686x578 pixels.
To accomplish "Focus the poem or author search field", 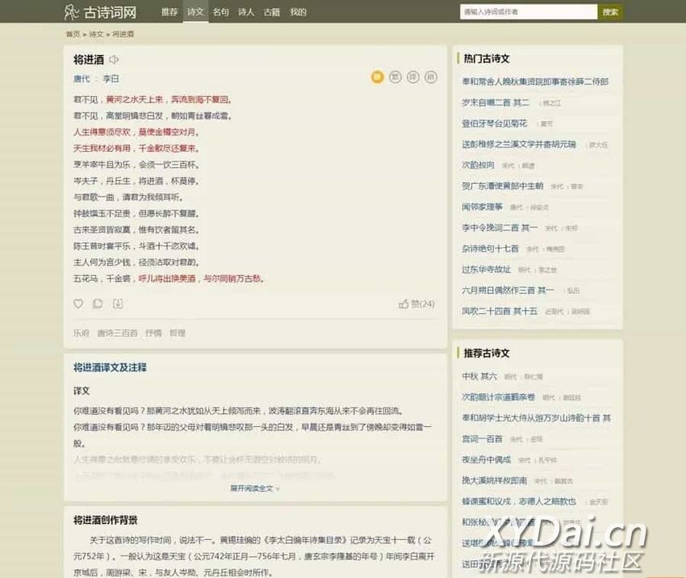I will pyautogui.click(x=528, y=12).
